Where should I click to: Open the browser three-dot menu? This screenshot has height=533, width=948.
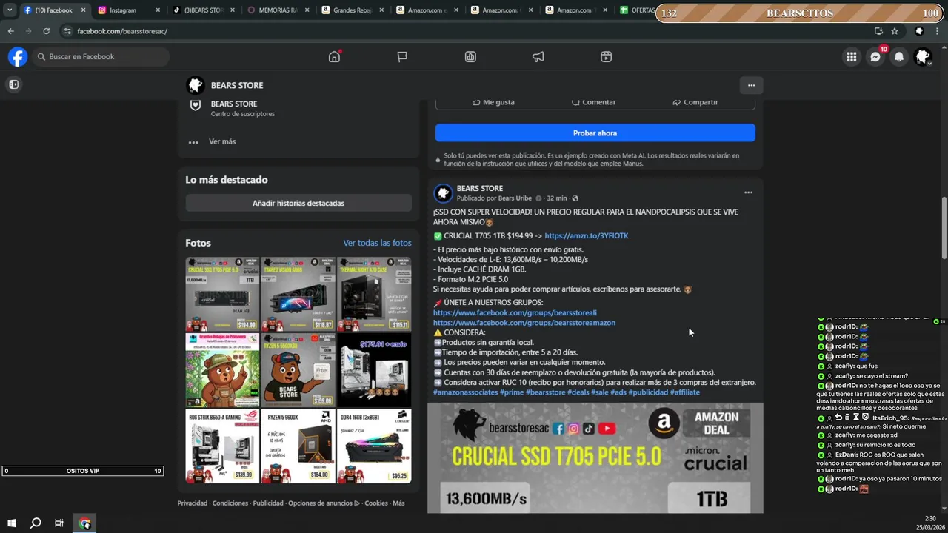click(938, 31)
